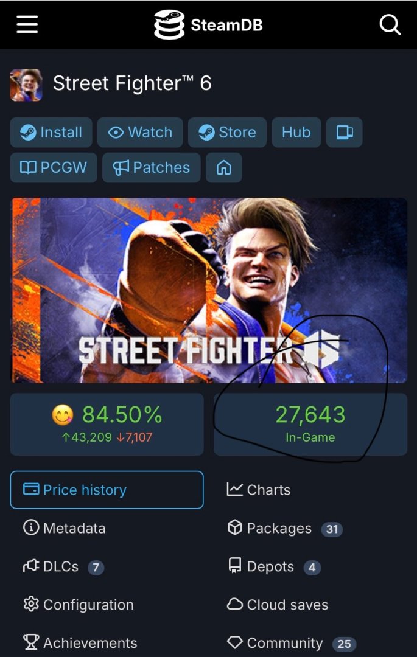Open the PCGW wiki link

tap(54, 168)
